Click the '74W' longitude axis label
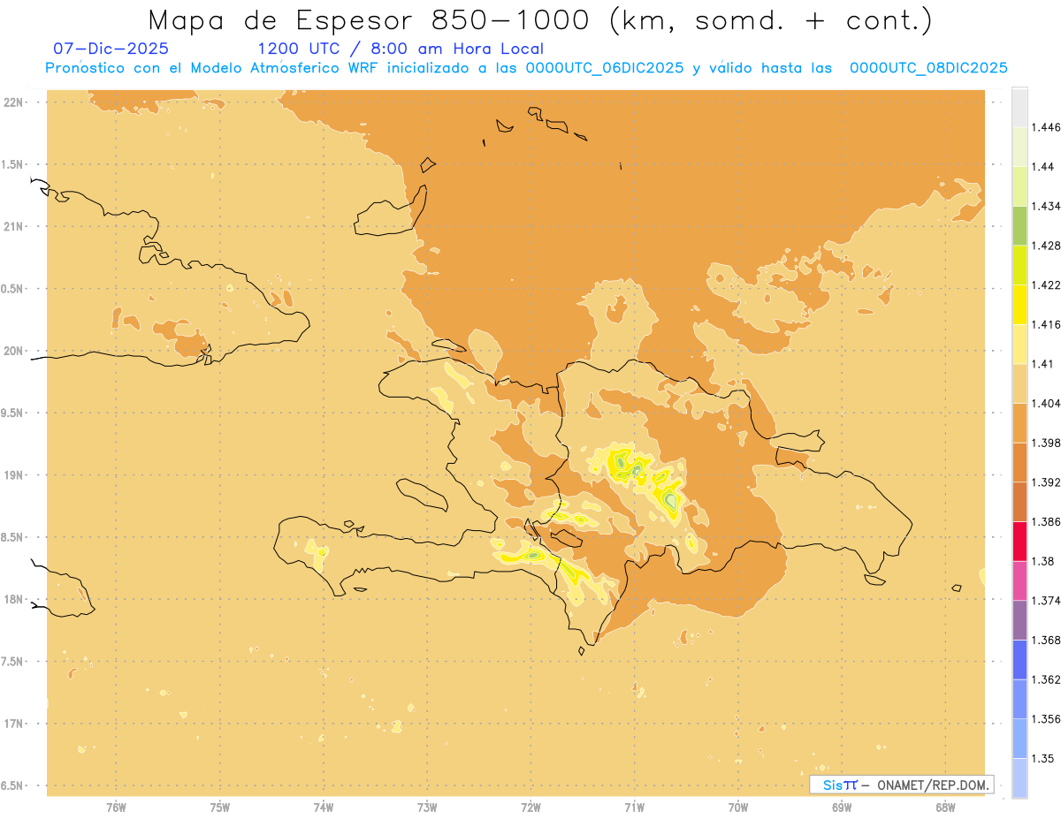 click(x=324, y=808)
